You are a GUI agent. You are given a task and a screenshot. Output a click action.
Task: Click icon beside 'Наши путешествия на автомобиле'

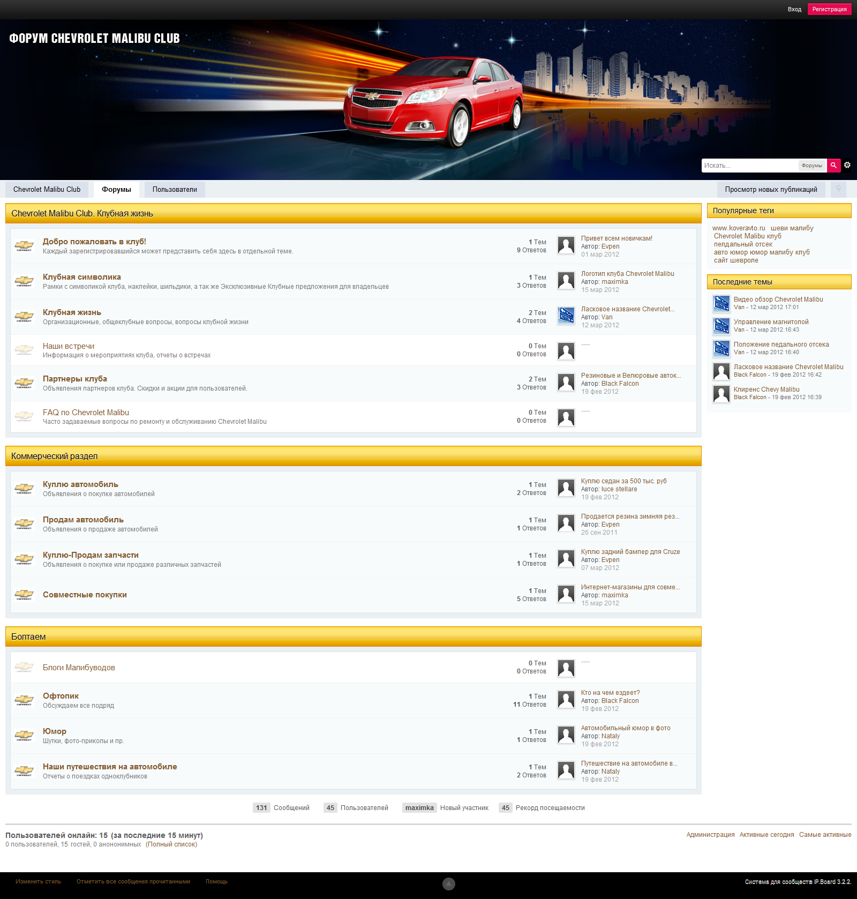tap(24, 771)
